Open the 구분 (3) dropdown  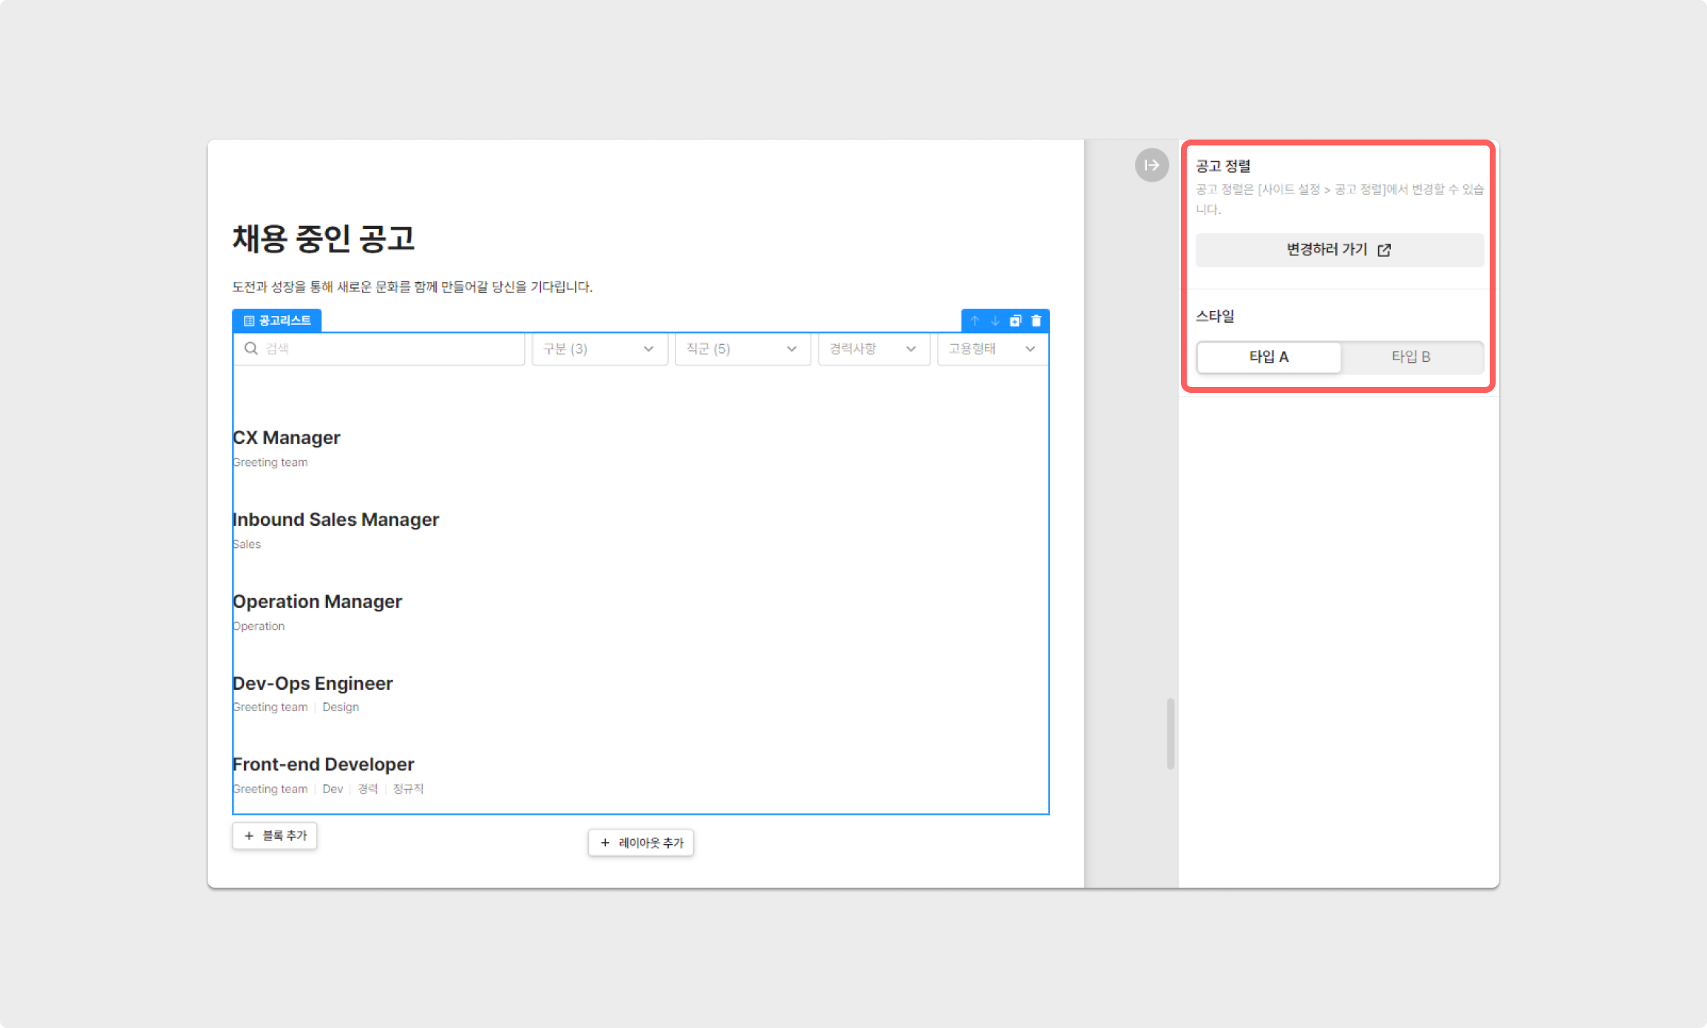(599, 349)
